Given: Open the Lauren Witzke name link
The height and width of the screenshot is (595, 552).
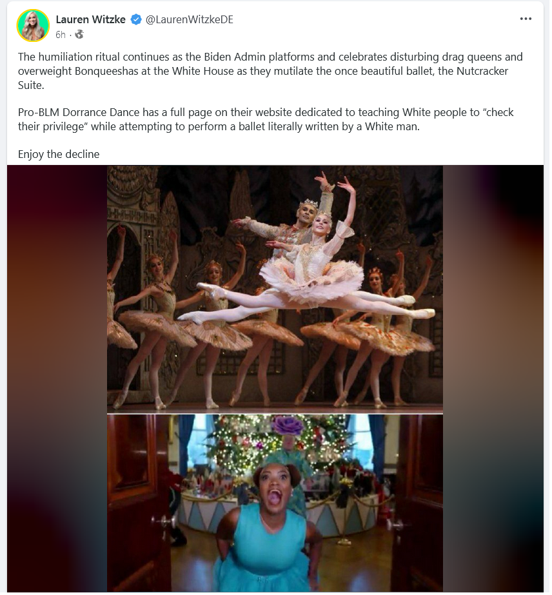Looking at the screenshot, I should [x=91, y=19].
